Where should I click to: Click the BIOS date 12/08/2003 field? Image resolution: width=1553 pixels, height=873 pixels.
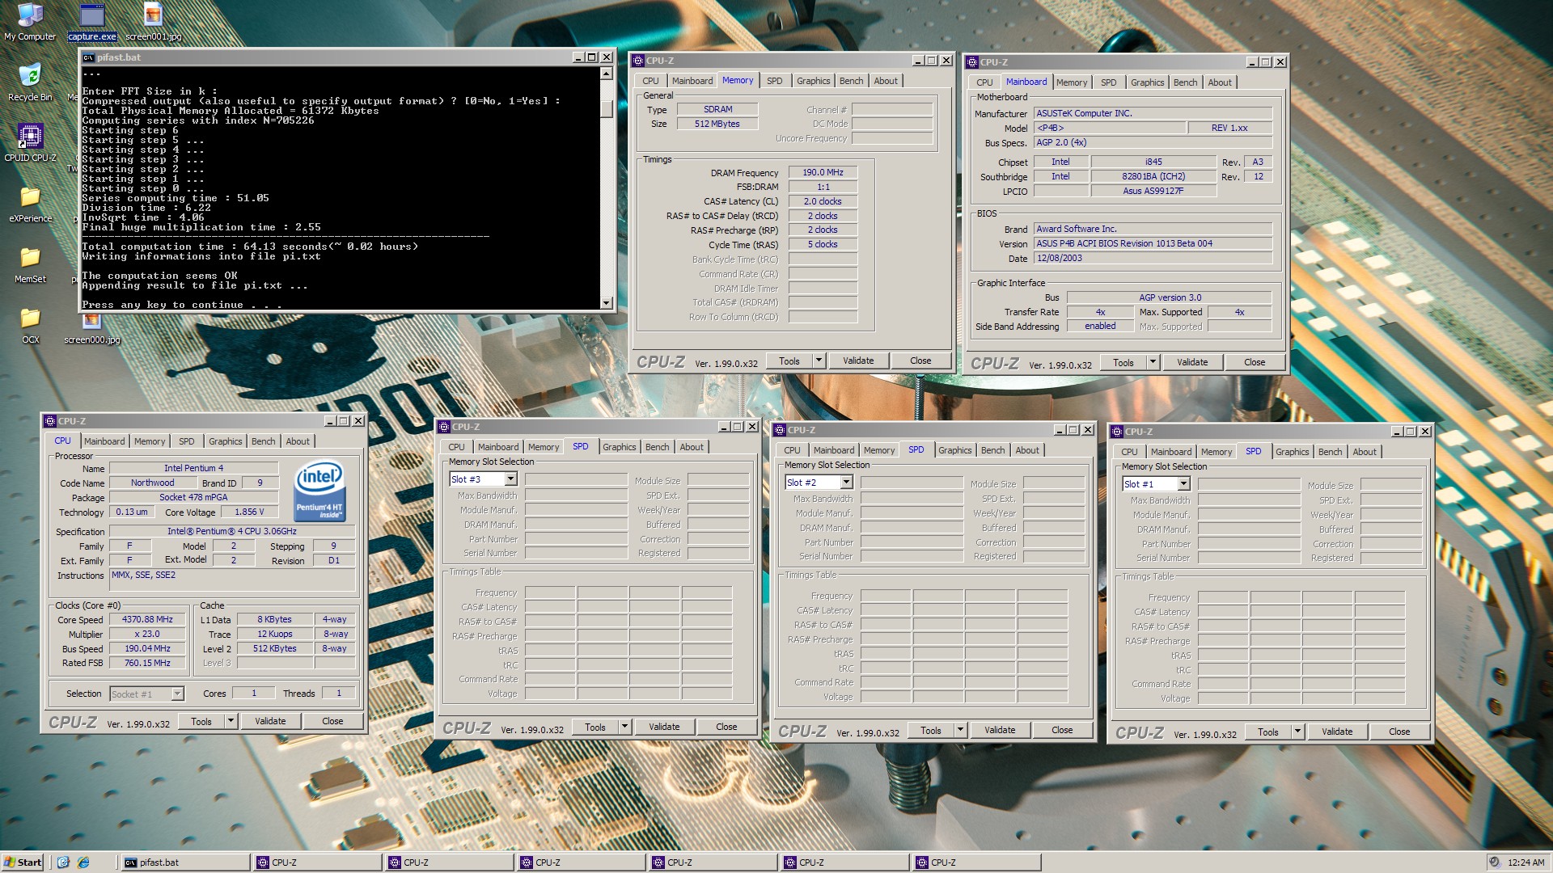[x=1153, y=258]
